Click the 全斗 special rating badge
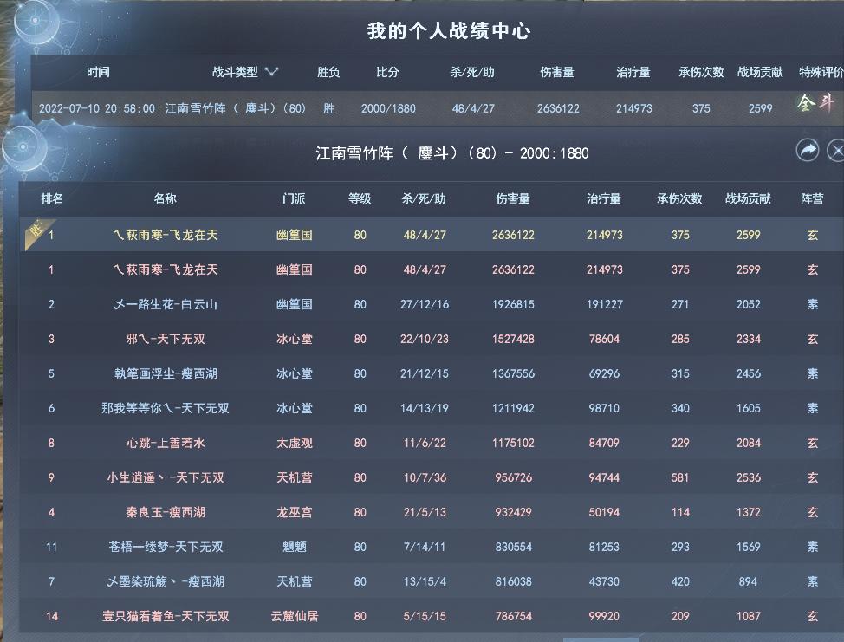 (x=816, y=102)
